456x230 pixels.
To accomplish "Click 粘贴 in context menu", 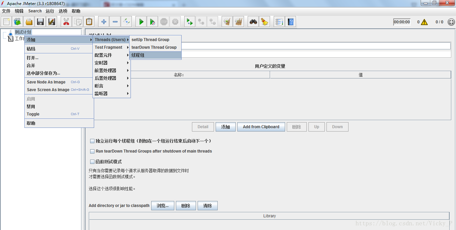I will click(x=59, y=49).
